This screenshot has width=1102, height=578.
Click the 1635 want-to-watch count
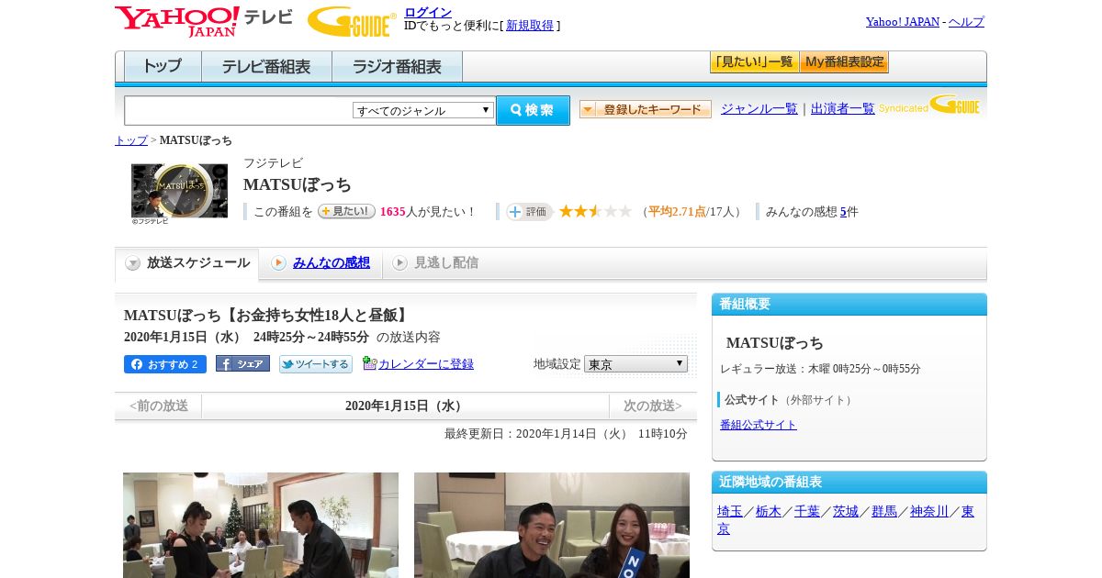tap(392, 212)
